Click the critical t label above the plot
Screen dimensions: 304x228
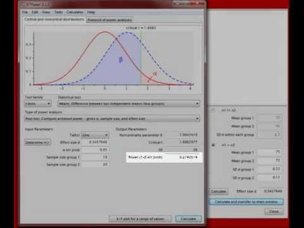141,28
